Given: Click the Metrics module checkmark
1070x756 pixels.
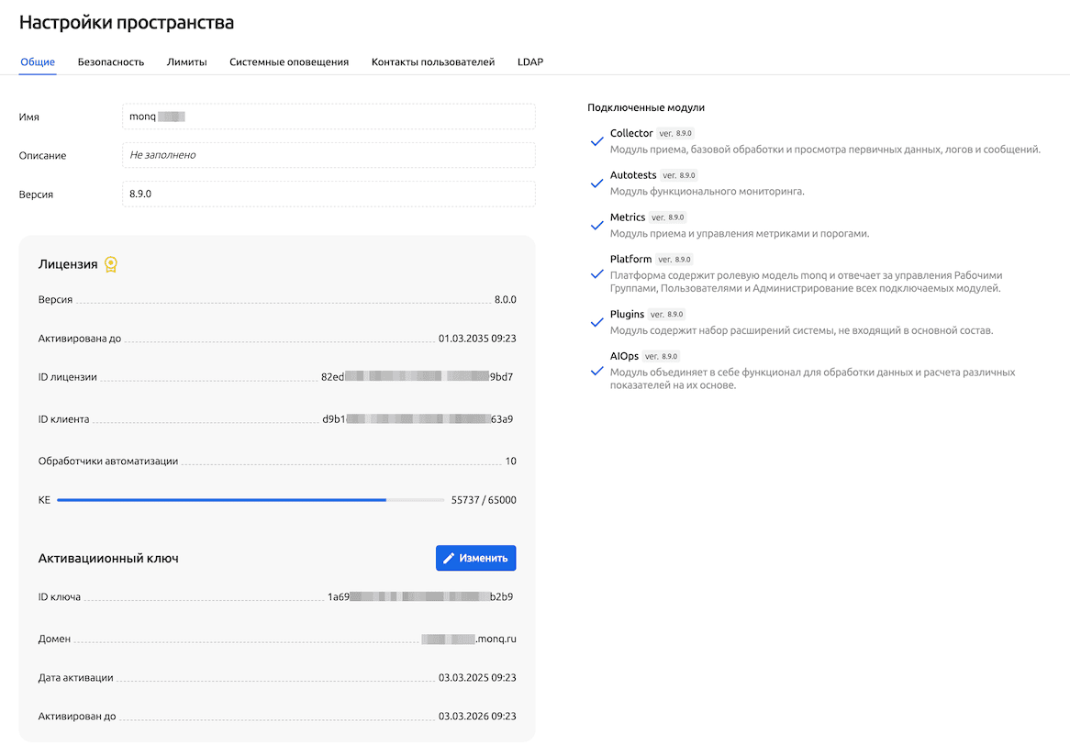Looking at the screenshot, I should (x=596, y=226).
